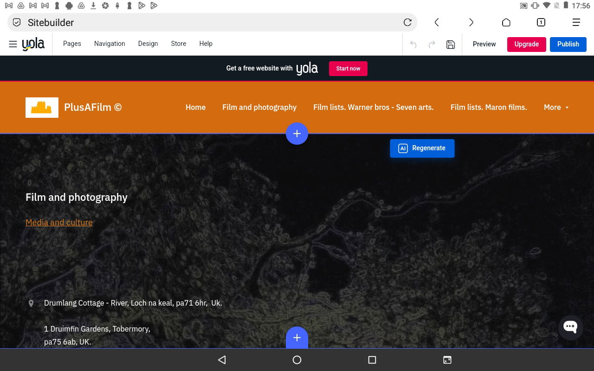Viewport: 594px width, 371px height.
Task: Open the Yola hamburger sidebar menu
Action: [x=13, y=44]
